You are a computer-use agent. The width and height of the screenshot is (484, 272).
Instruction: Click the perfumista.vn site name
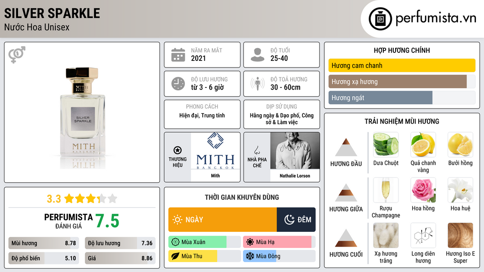pos(436,18)
